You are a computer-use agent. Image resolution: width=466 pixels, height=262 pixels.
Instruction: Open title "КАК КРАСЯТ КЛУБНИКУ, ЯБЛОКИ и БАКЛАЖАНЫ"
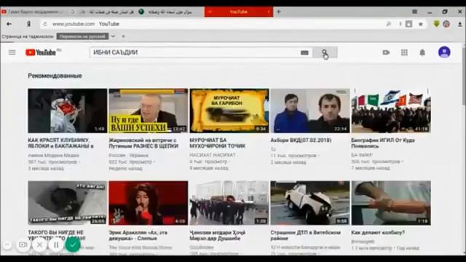[x=60, y=143]
